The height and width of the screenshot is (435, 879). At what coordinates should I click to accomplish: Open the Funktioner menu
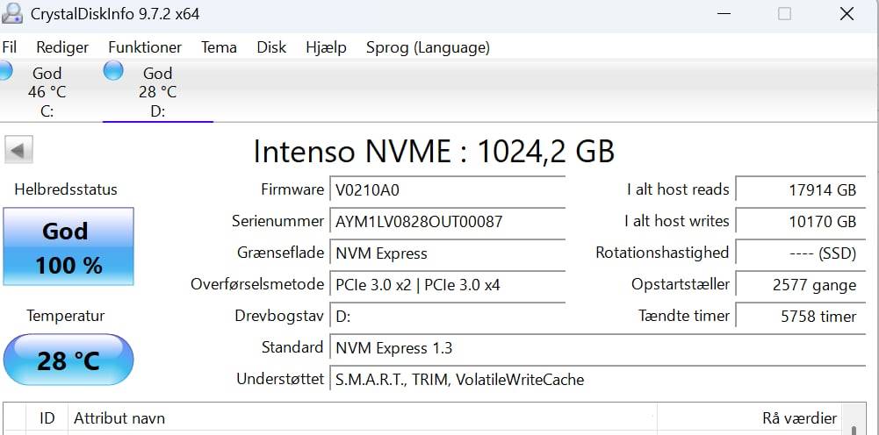[x=145, y=47]
